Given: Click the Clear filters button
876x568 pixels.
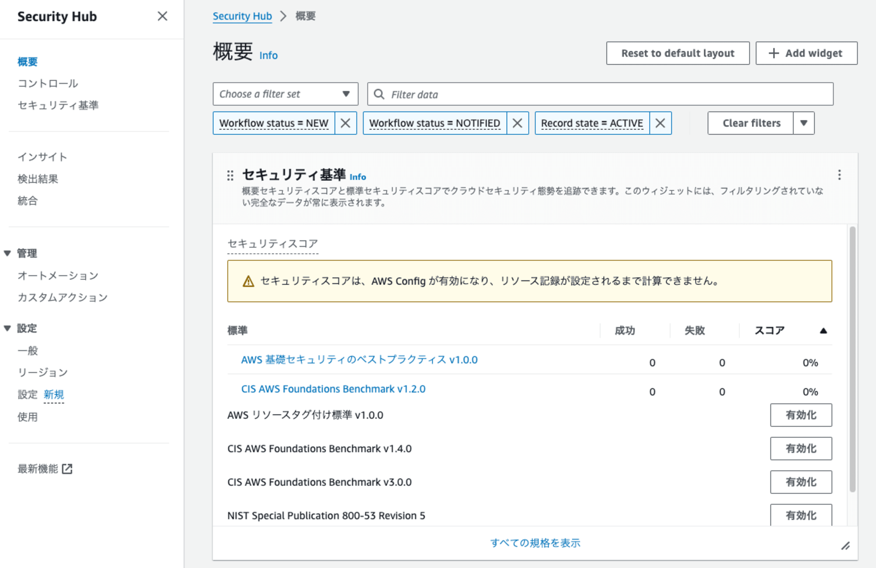Looking at the screenshot, I should tap(751, 123).
